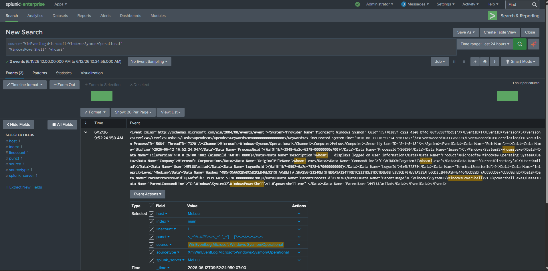Collapse the 6/12/26 event row

86,132
